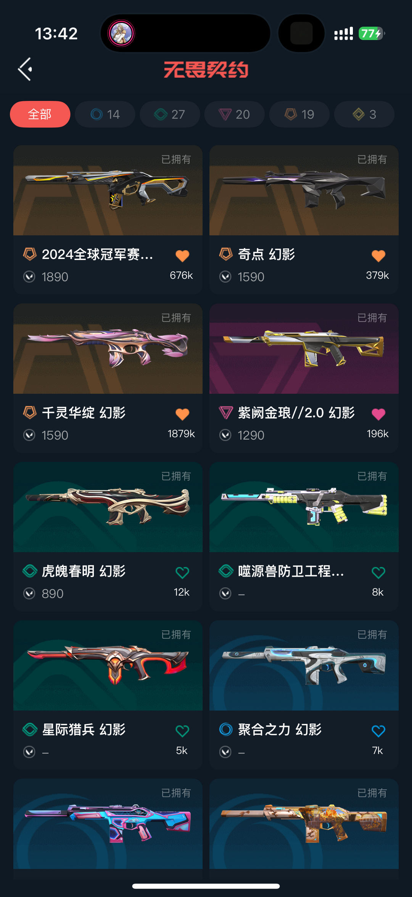Screen dimensions: 412x897
Task: Toggle heart on 虎魄春明 幻影
Action: point(182,572)
